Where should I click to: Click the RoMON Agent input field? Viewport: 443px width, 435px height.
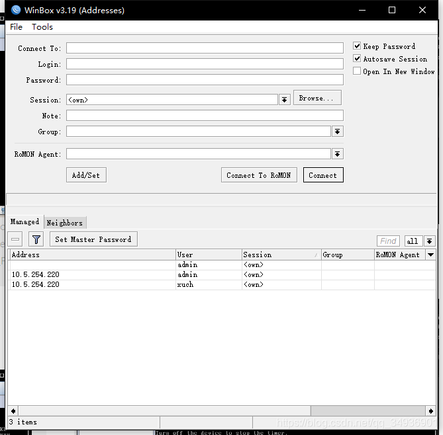(x=199, y=154)
